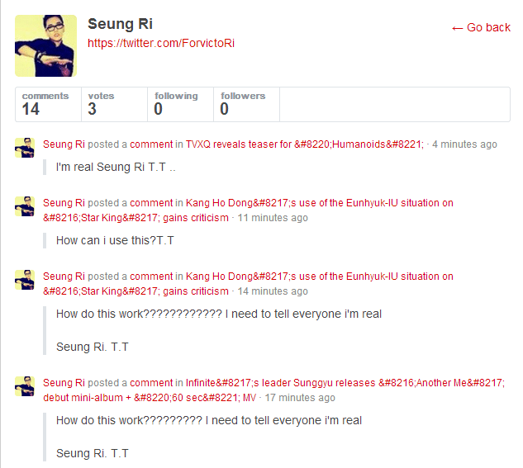Click the comment link in the Infinite Sunggyu entry
523x468 pixels.
pos(151,383)
